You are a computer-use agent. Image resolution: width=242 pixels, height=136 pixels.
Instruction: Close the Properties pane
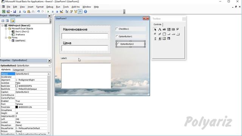[x=50, y=60]
